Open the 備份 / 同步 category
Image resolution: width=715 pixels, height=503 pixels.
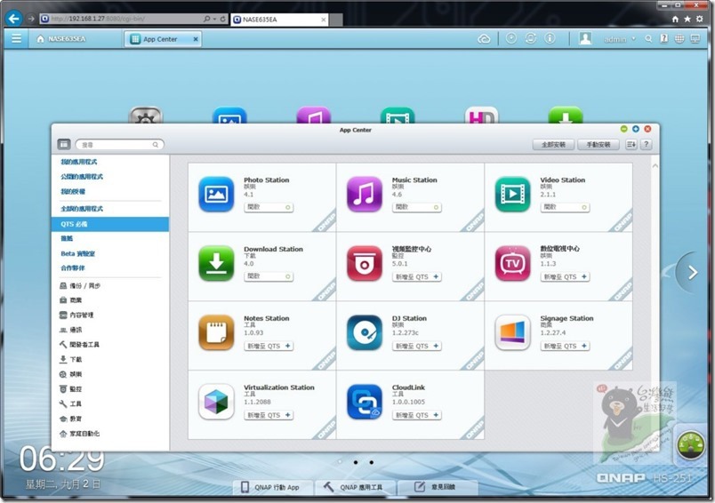coord(80,285)
